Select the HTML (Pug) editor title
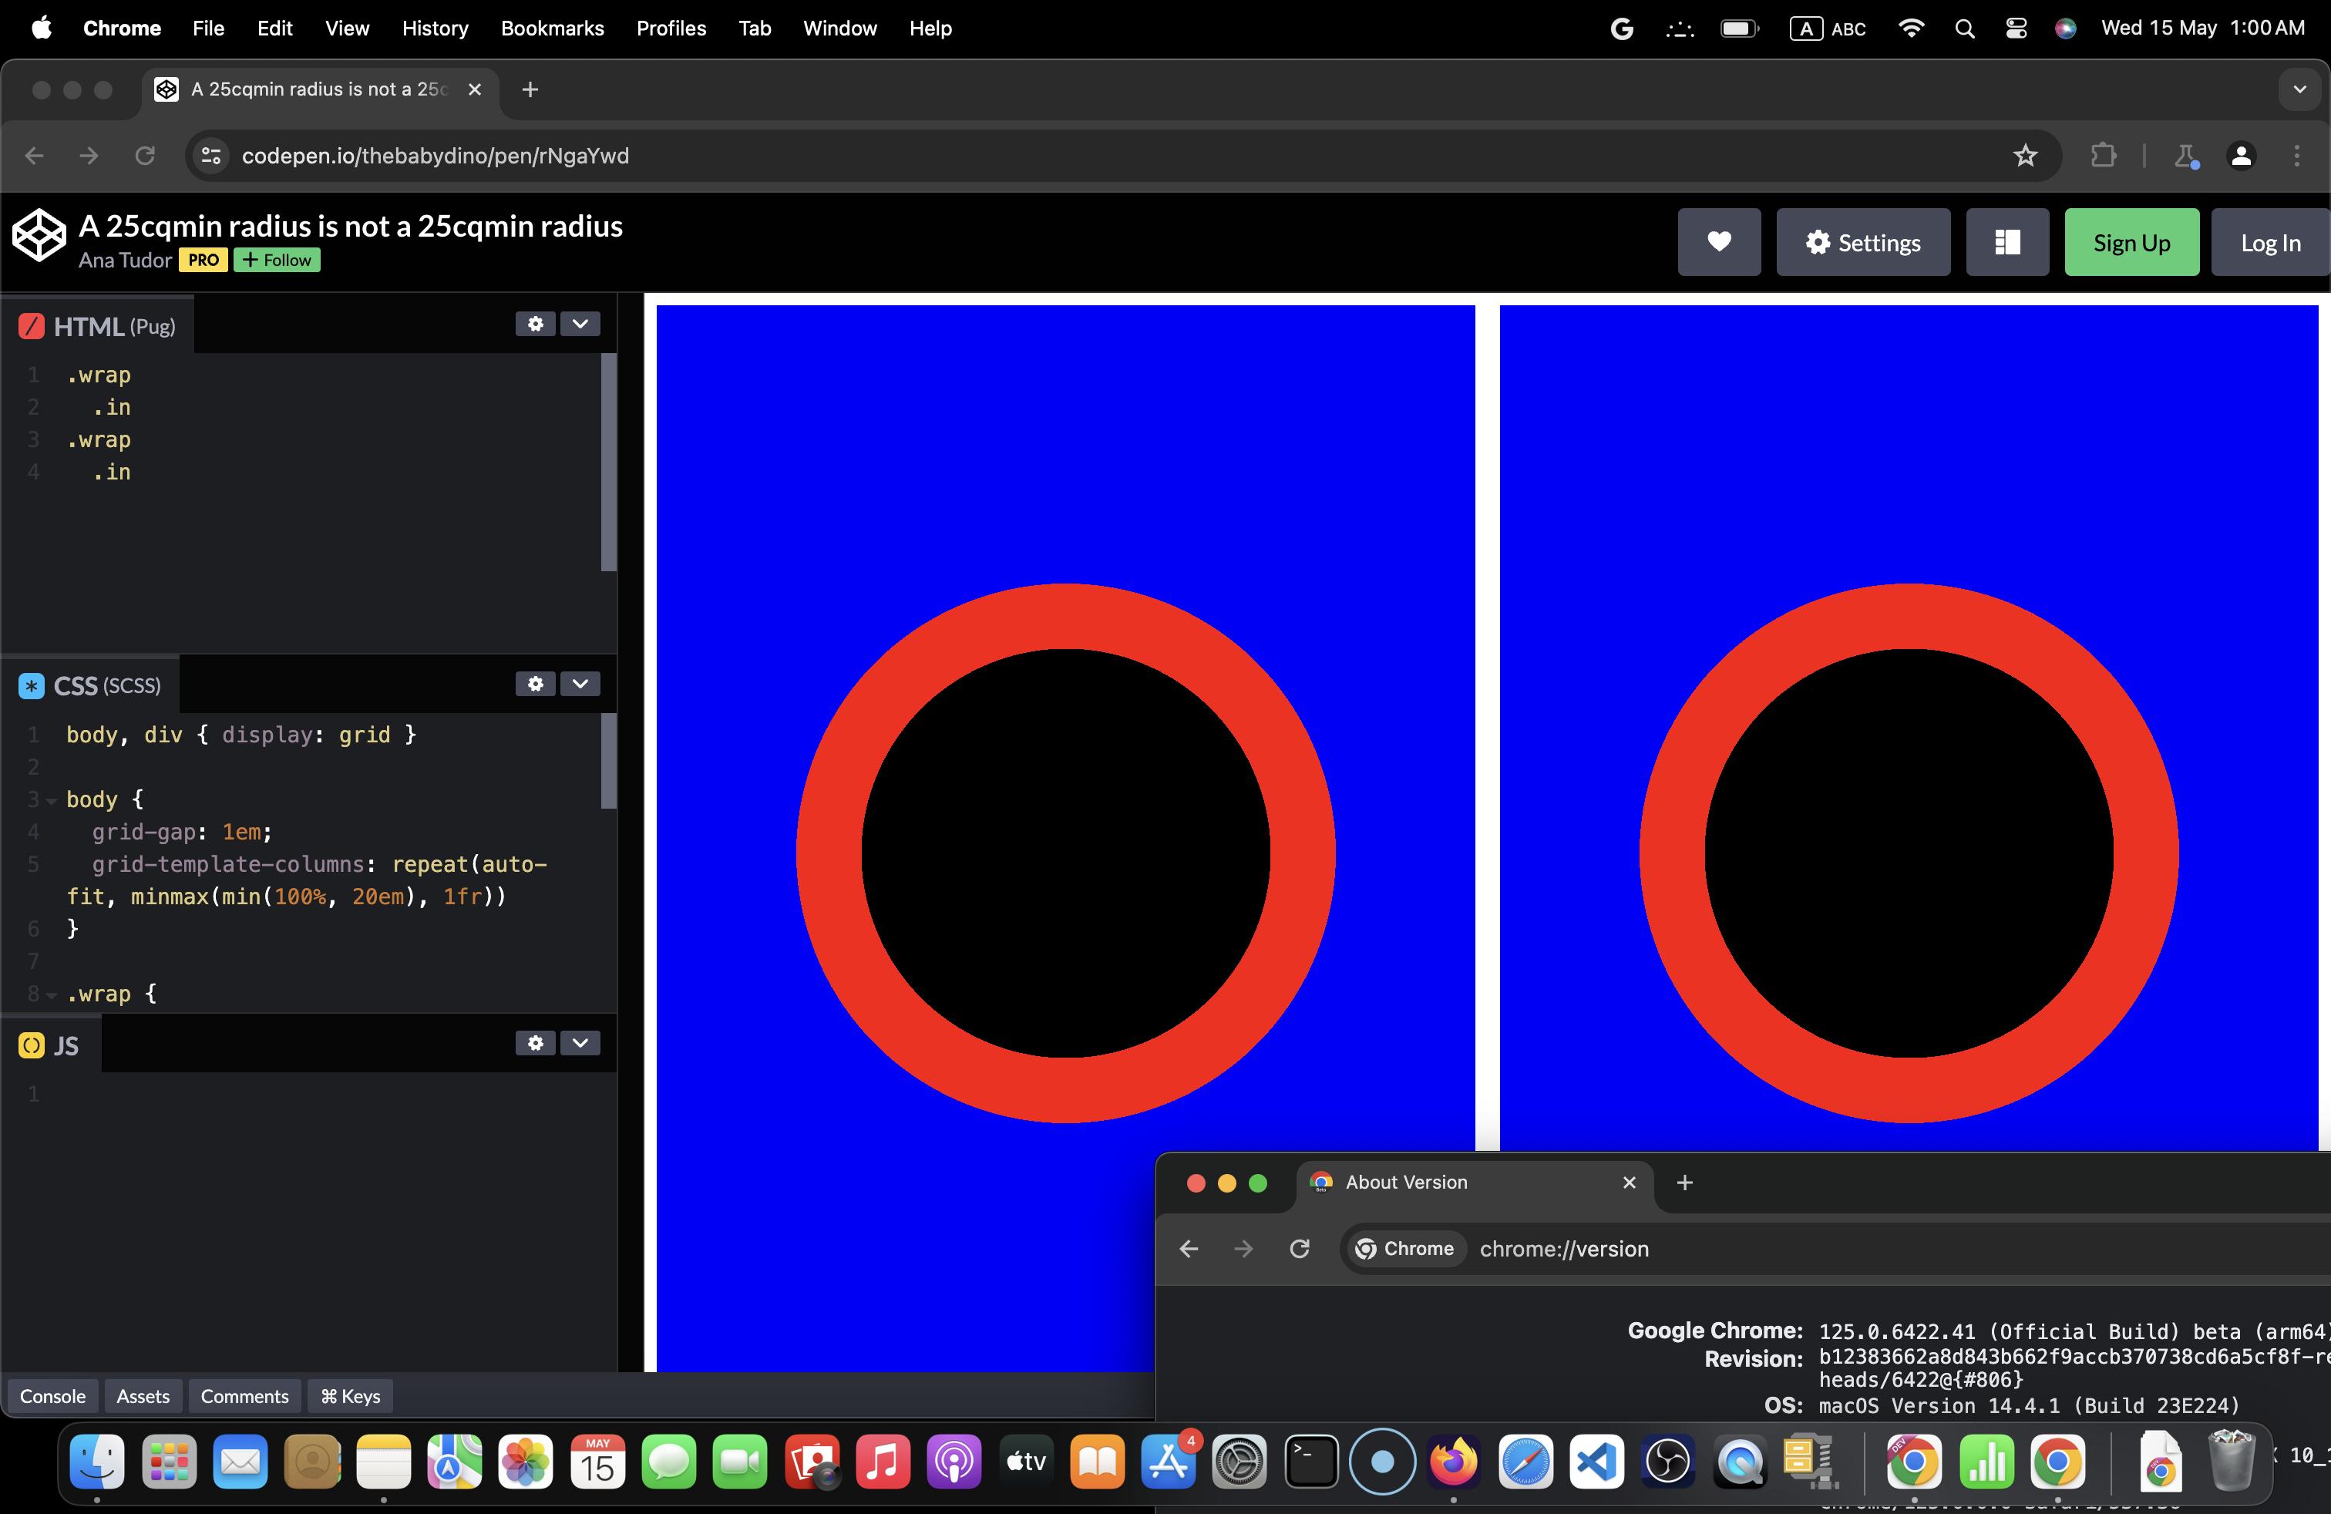The image size is (2331, 1514). [115, 326]
